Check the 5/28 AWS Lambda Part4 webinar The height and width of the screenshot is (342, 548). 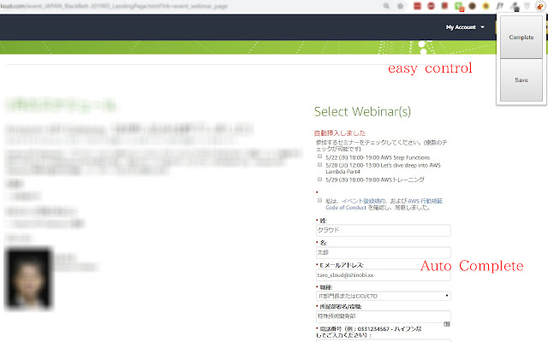click(x=319, y=164)
